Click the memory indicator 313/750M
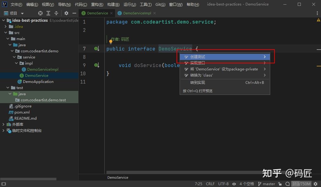The width and height of the screenshot is (321, 187). pos(301,184)
